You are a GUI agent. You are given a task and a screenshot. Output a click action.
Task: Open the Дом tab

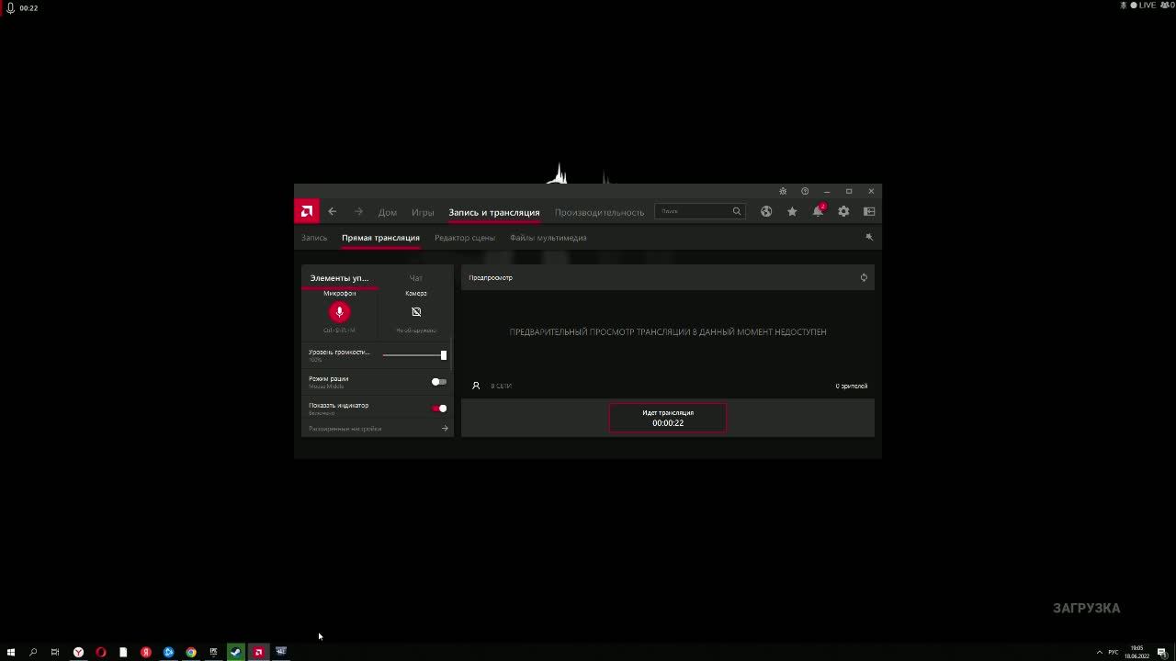point(388,212)
